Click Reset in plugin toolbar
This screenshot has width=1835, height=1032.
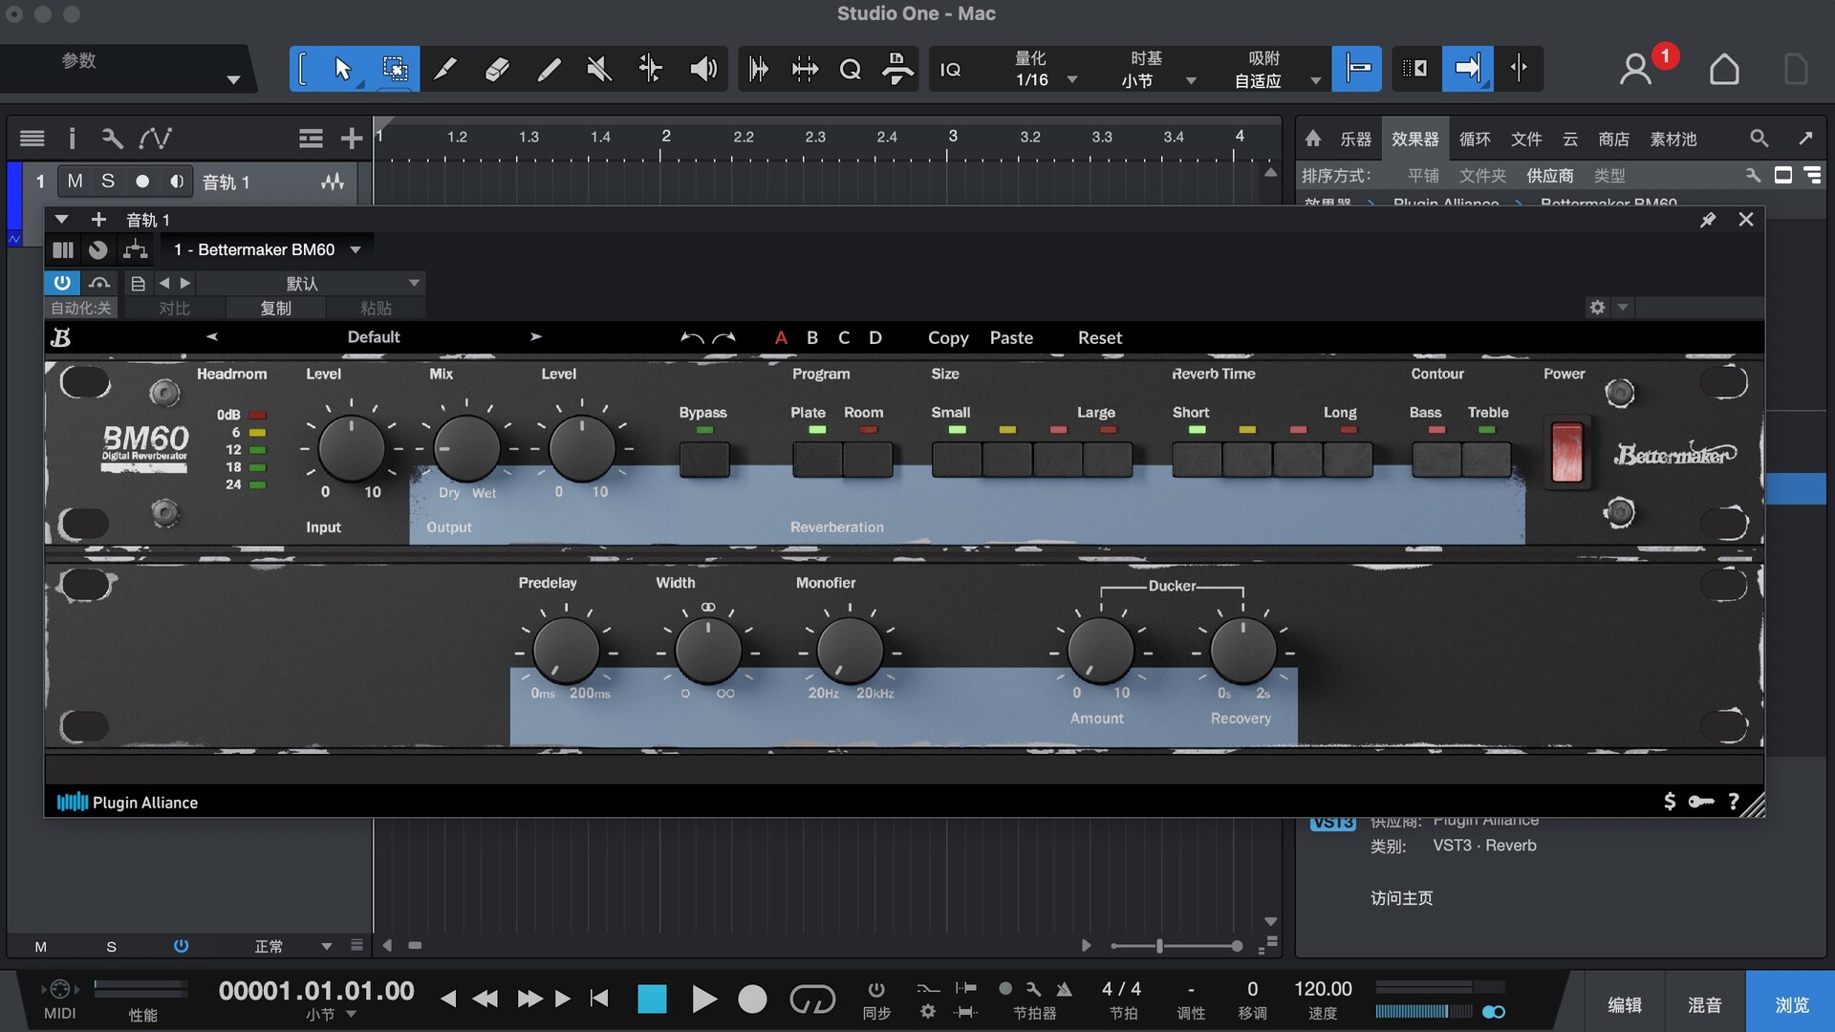click(1100, 337)
